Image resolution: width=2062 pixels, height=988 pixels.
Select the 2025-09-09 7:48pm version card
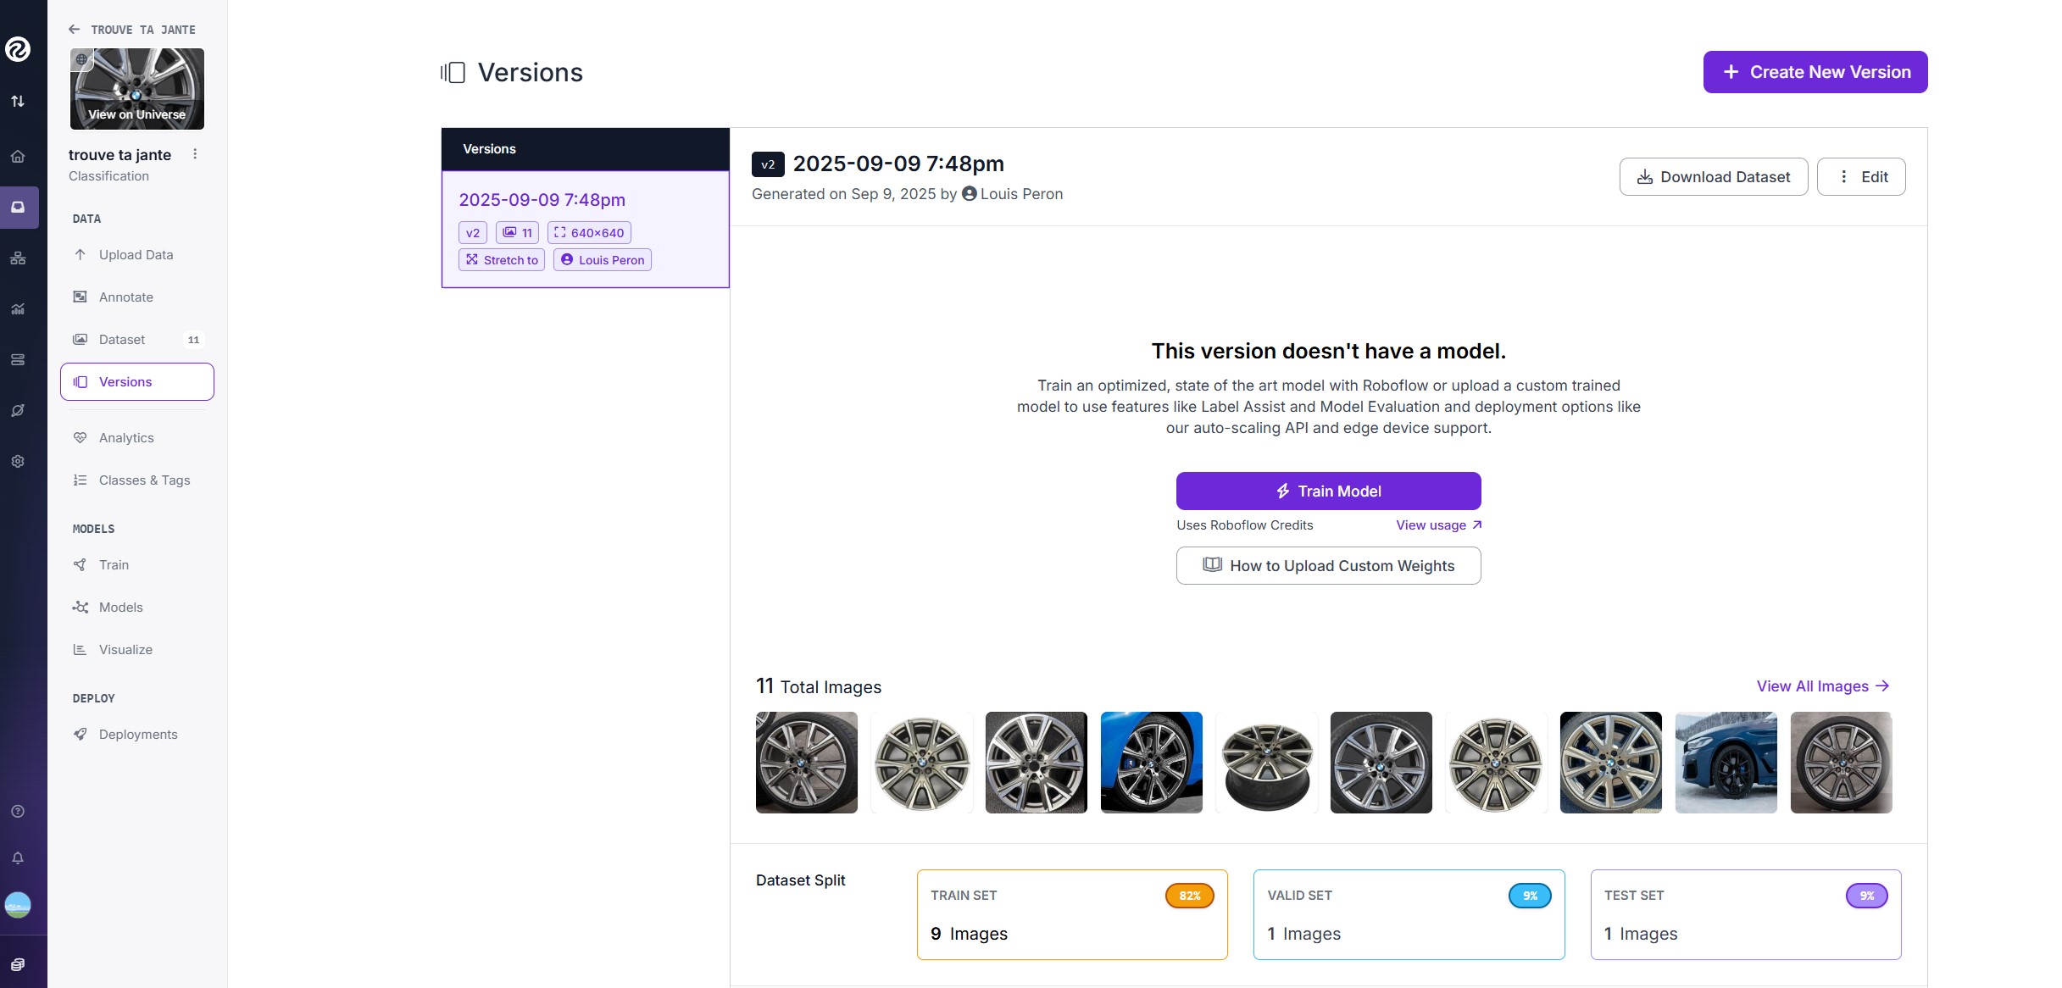click(x=585, y=229)
